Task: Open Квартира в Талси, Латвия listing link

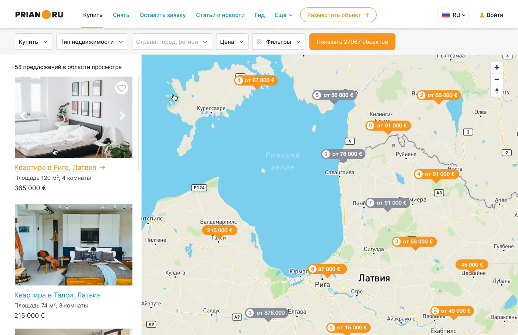Action: click(x=57, y=295)
